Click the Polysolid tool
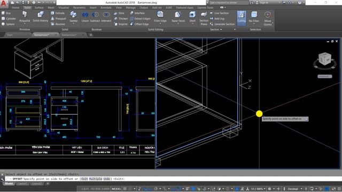The height and width of the screenshot is (192, 342). pyautogui.click(x=25, y=17)
